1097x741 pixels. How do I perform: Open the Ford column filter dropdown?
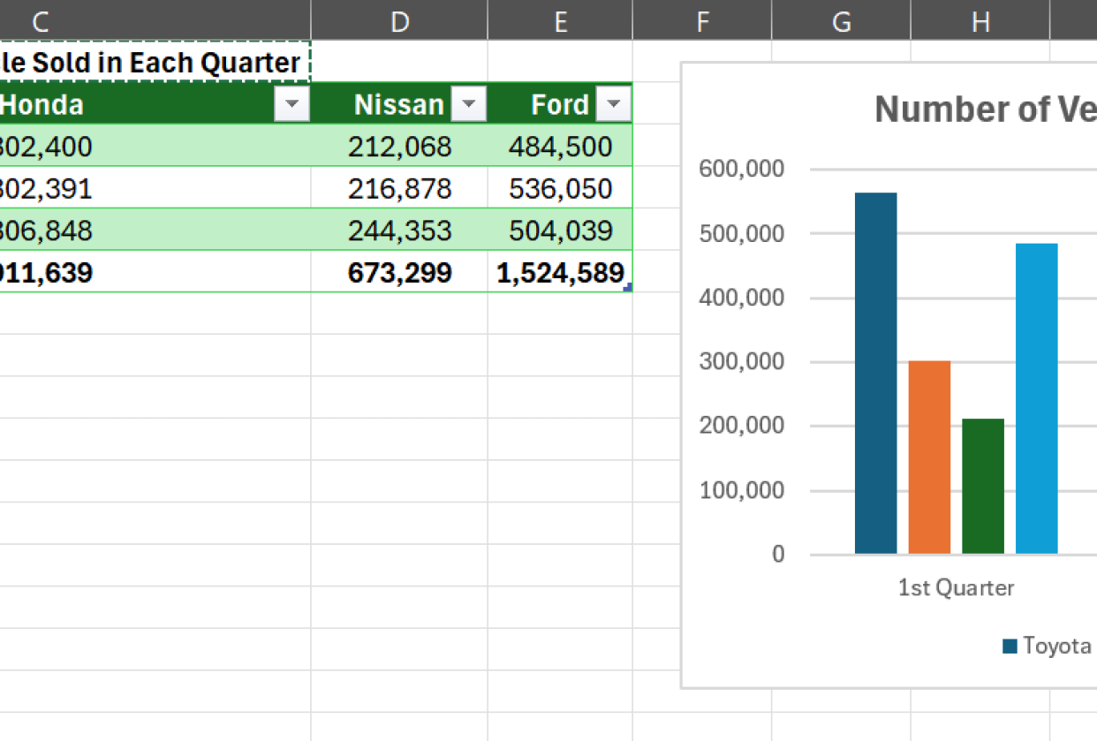click(614, 105)
